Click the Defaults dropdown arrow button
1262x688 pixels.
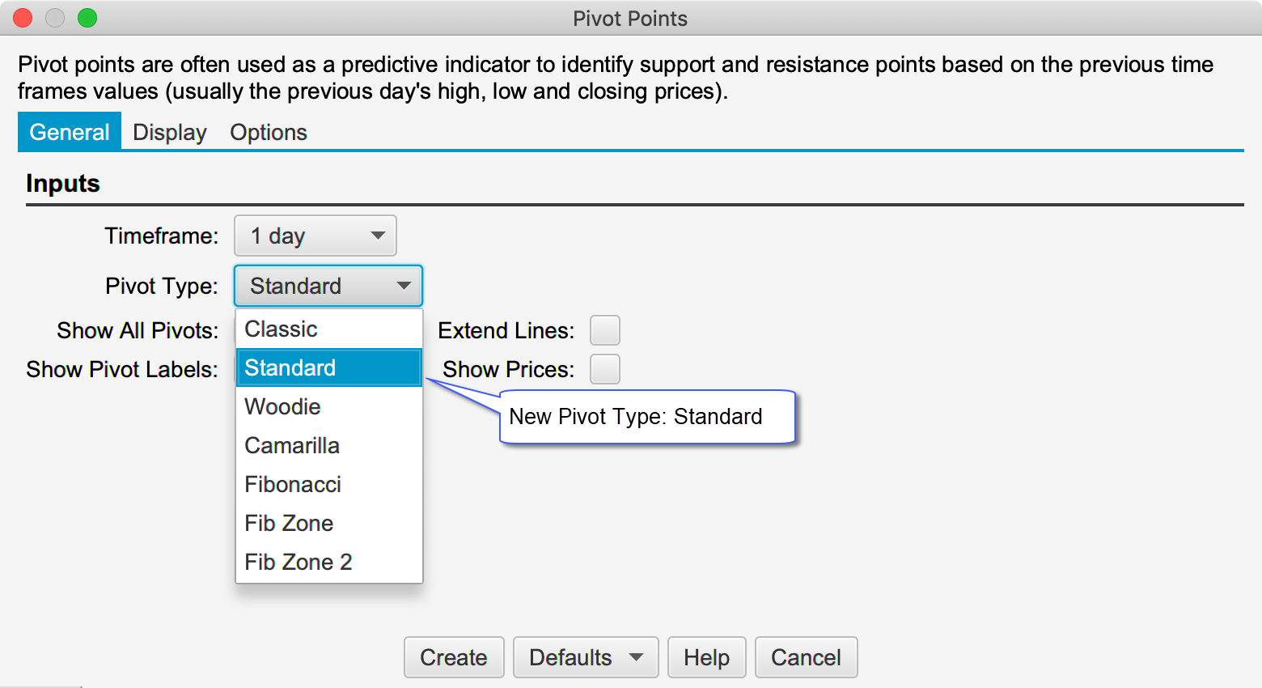click(x=637, y=657)
